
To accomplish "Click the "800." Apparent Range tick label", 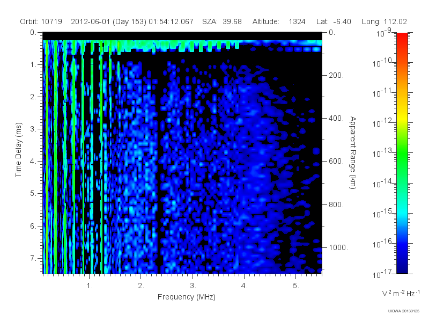I will tap(336, 204).
